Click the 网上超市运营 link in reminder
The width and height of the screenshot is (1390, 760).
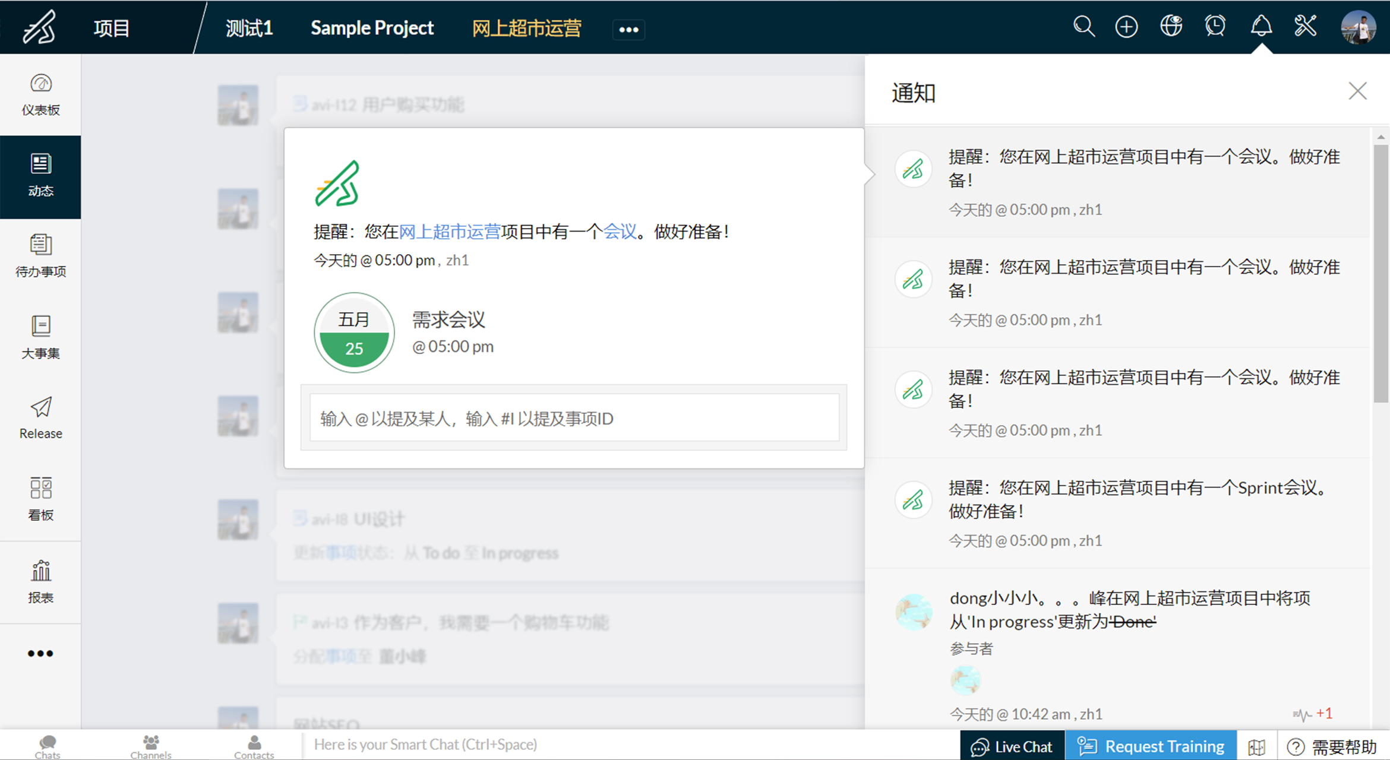[450, 232]
